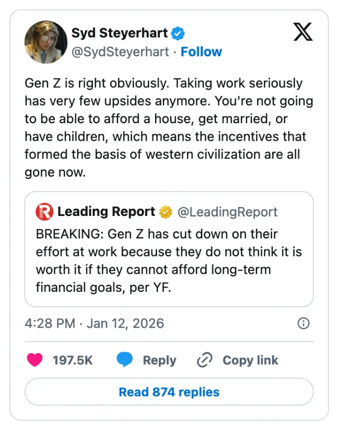Click the Copy link text label
The width and height of the screenshot is (342, 431).
coord(250,360)
